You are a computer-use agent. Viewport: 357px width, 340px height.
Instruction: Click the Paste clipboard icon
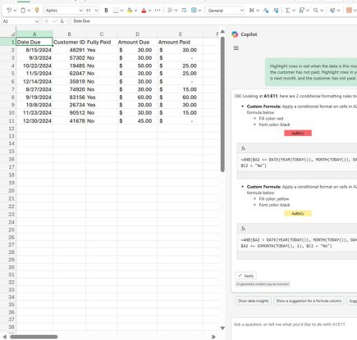pos(23,11)
